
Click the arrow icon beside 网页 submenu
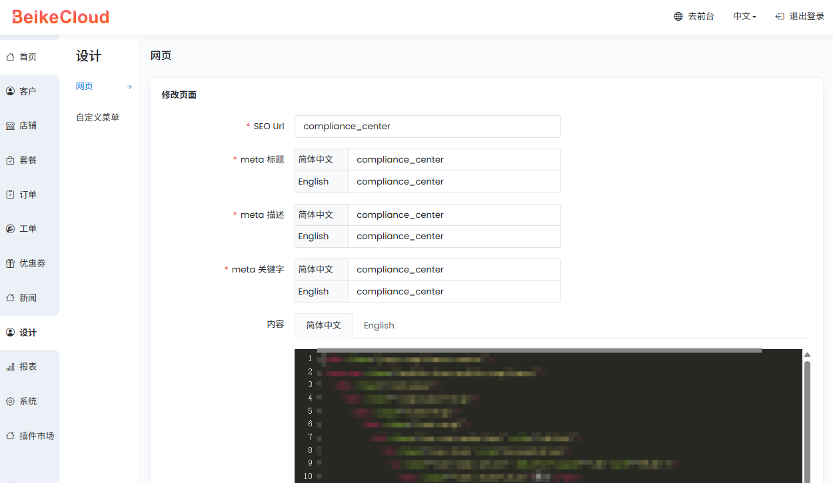coord(129,87)
